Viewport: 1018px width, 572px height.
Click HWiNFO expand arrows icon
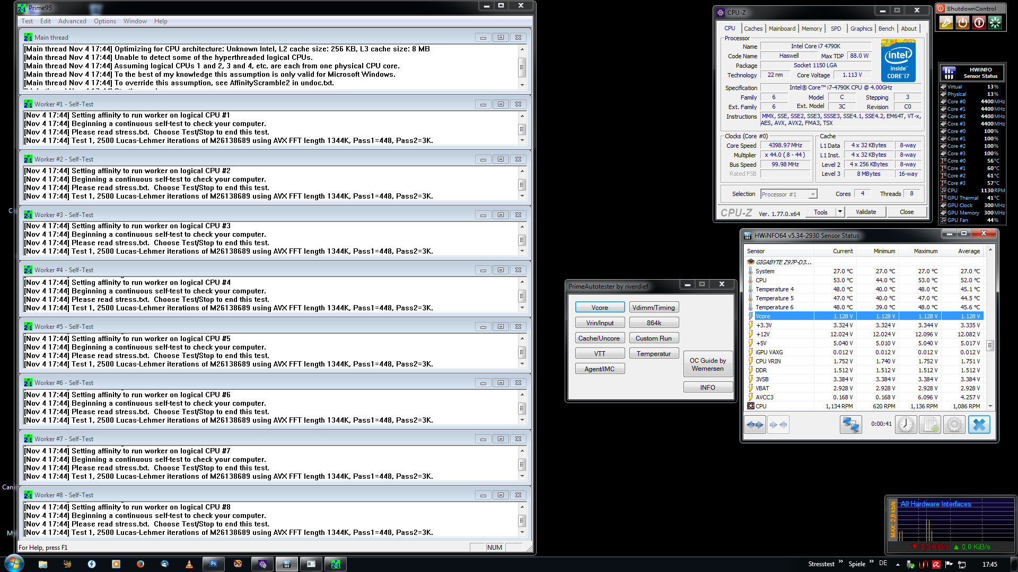755,424
